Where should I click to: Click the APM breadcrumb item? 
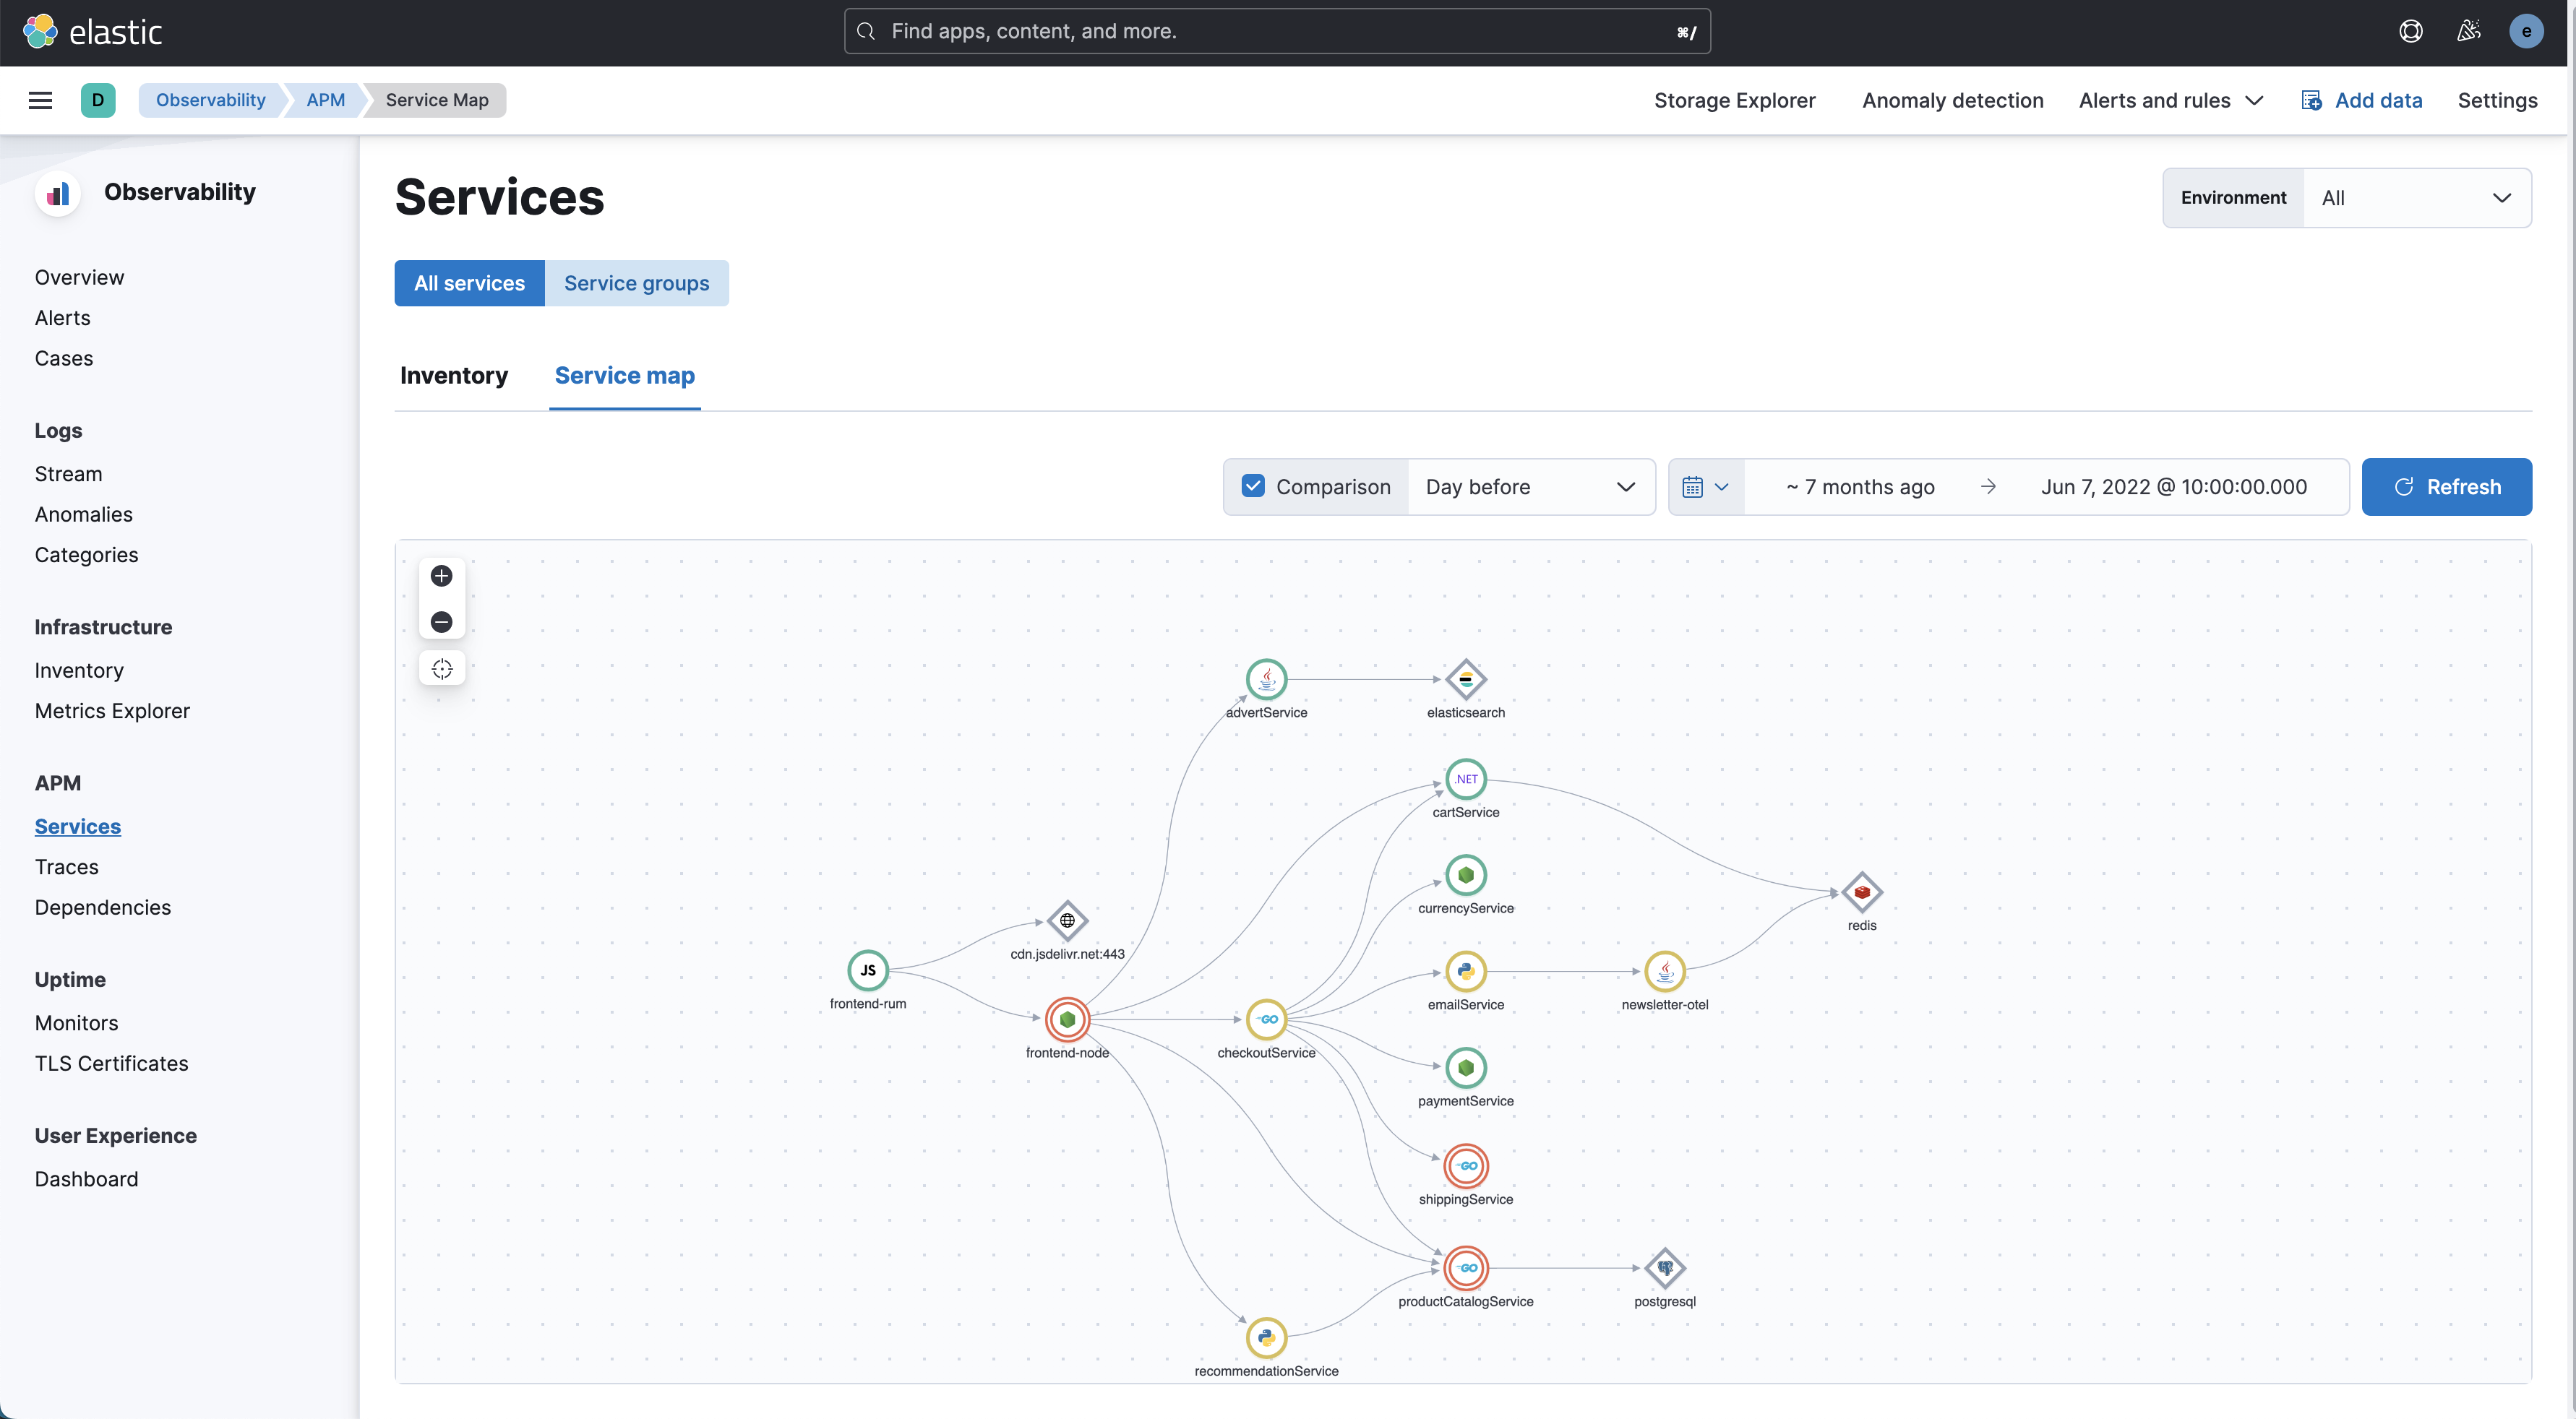tap(324, 100)
